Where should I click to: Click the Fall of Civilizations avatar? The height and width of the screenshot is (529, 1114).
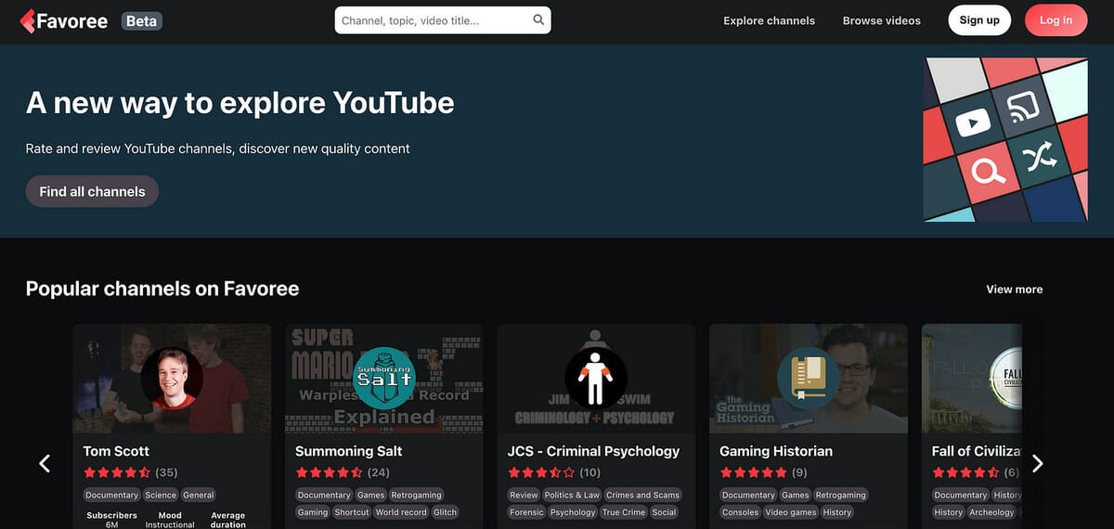[x=1006, y=378]
